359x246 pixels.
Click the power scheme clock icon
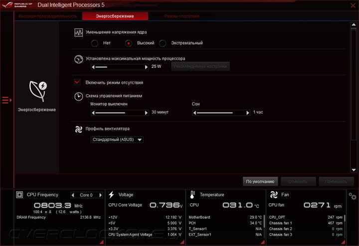(79, 96)
